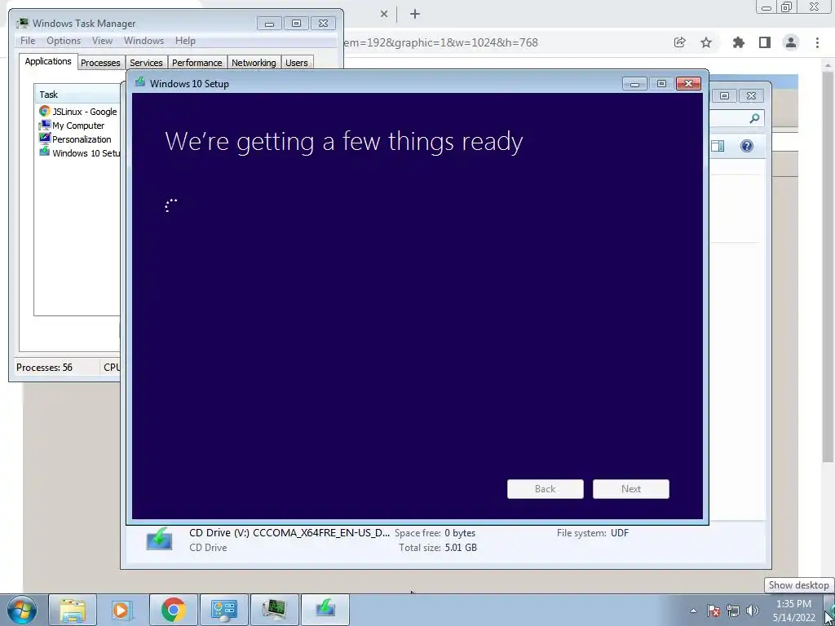Open Task Manager's View menu
The height and width of the screenshot is (626, 835).
tap(102, 41)
